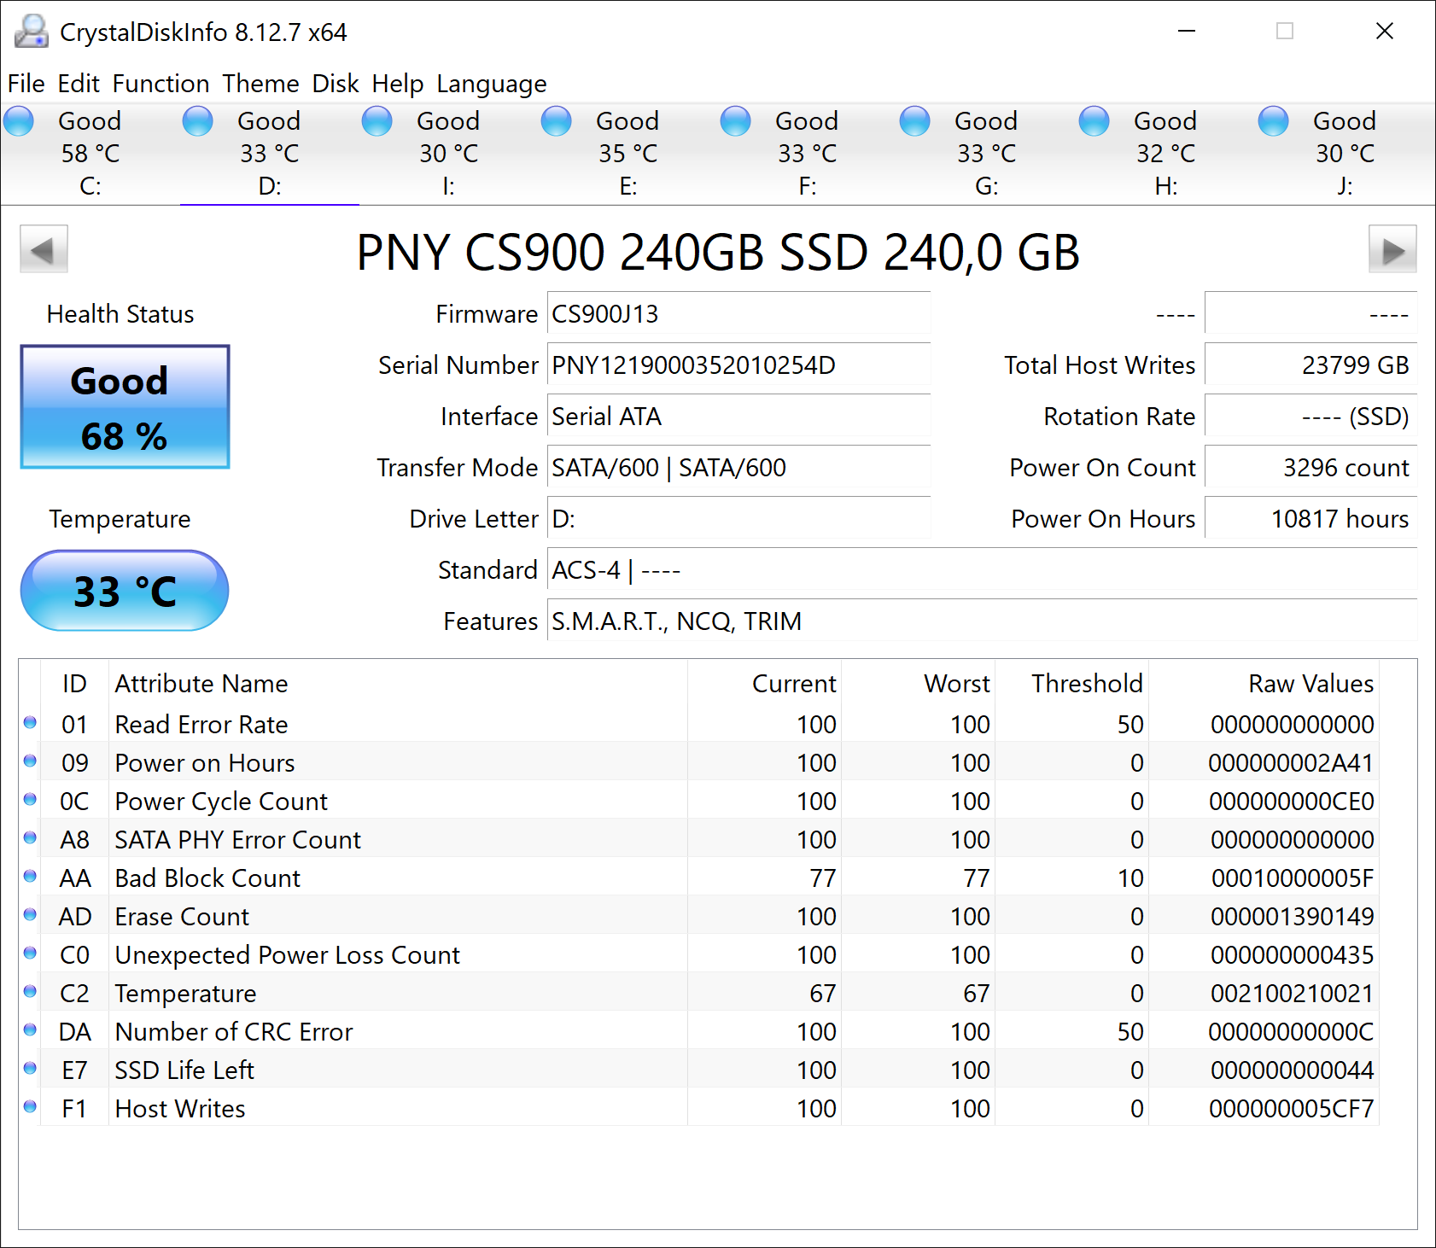1436x1248 pixels.
Task: Click the status dot beside Bad Block Count
Action: tap(30, 876)
